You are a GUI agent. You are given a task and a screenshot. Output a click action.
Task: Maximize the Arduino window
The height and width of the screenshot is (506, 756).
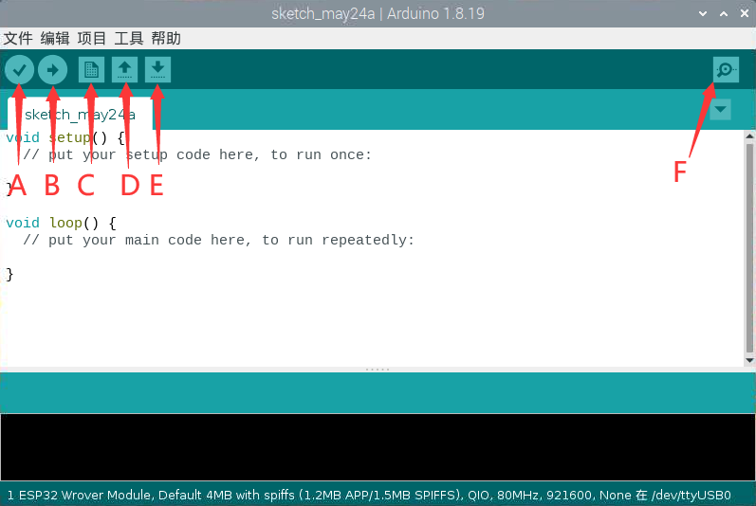click(x=723, y=13)
